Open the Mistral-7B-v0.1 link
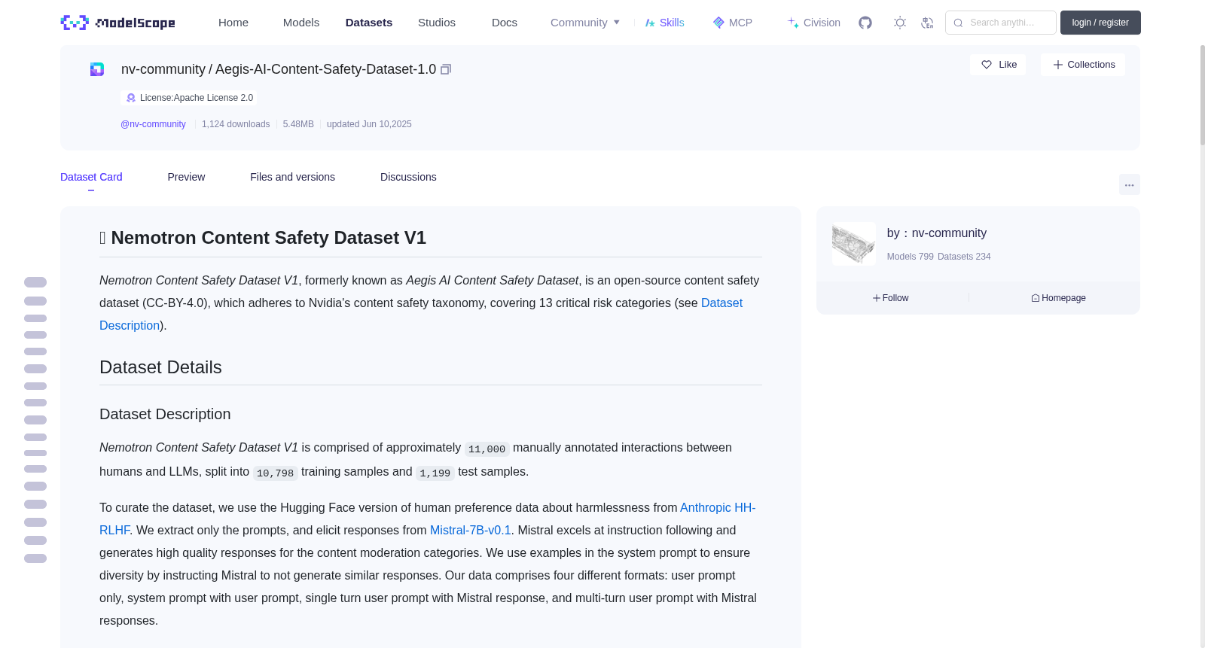Image resolution: width=1205 pixels, height=648 pixels. [x=471, y=531]
